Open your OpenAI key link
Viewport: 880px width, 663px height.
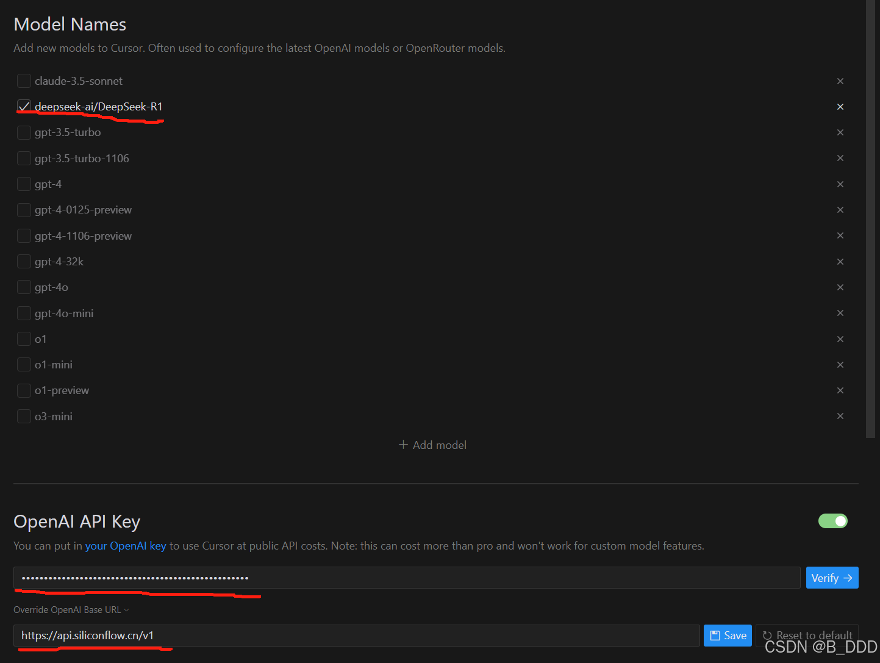126,545
